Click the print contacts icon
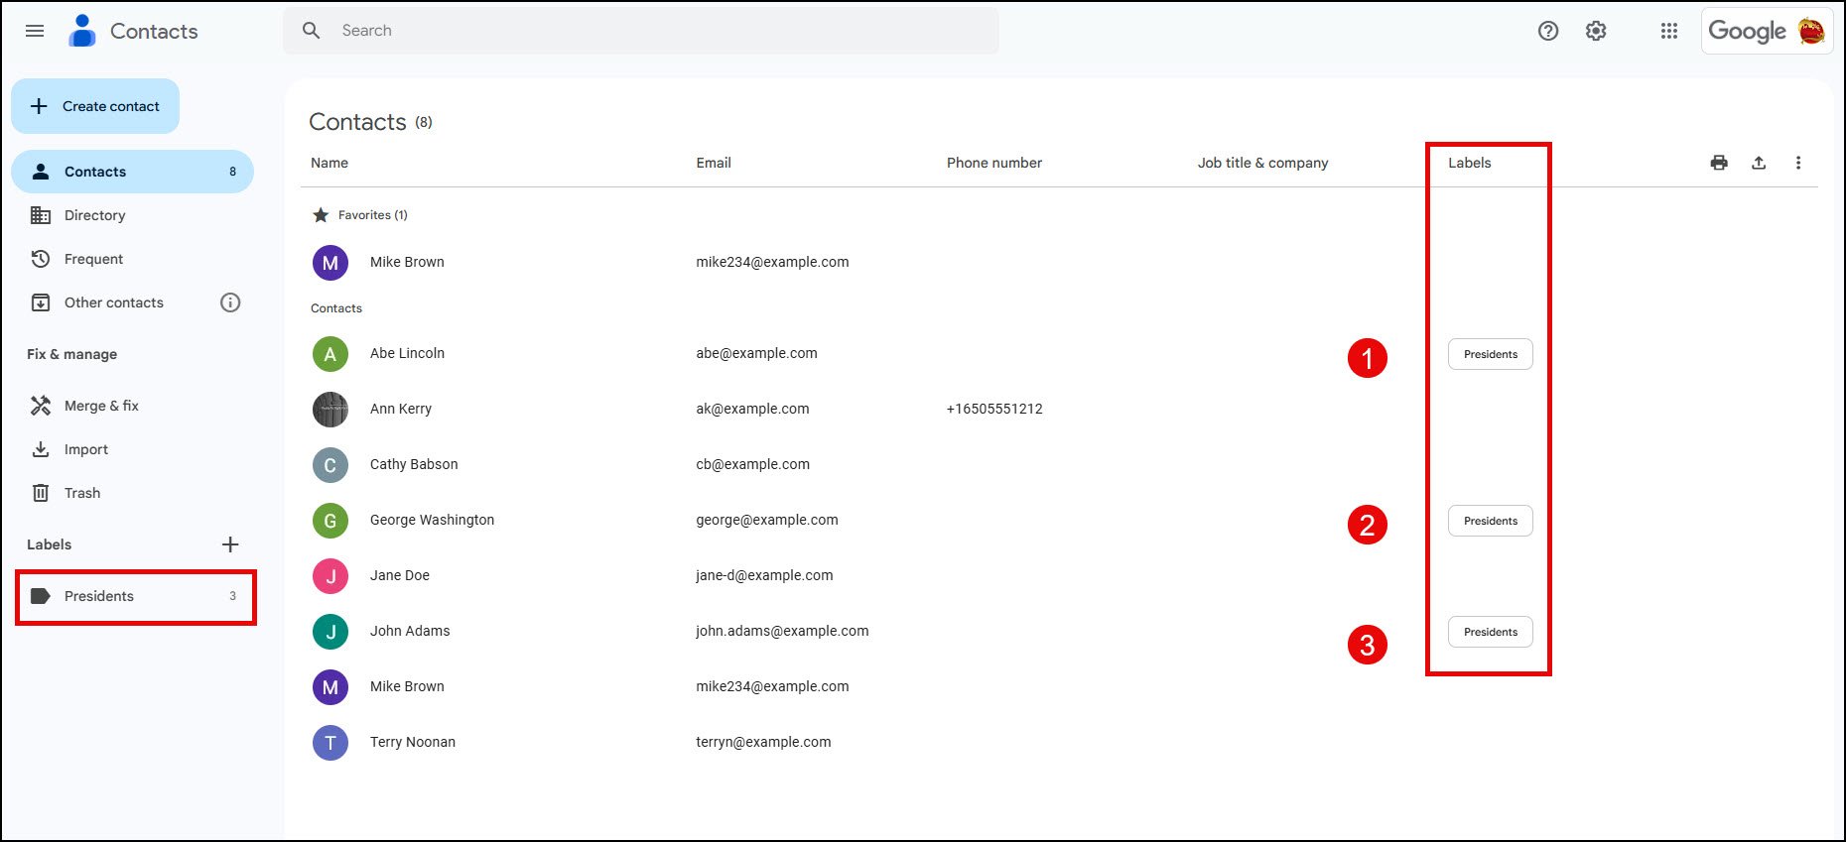 [1719, 163]
